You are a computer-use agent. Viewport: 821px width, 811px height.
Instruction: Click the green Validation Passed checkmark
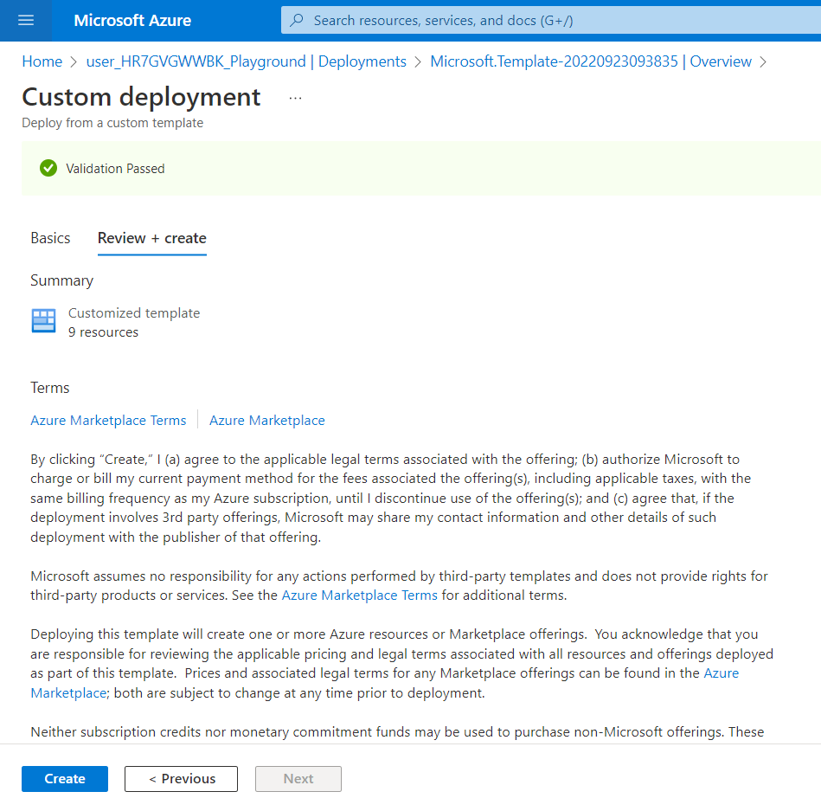click(x=48, y=169)
